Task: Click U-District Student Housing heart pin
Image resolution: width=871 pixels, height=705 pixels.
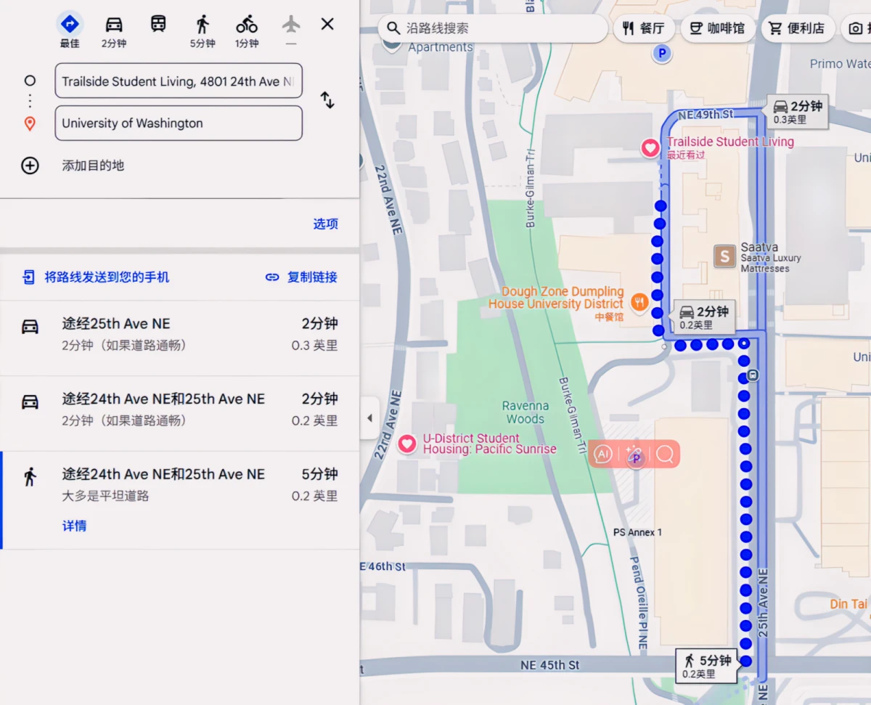Action: [x=407, y=443]
